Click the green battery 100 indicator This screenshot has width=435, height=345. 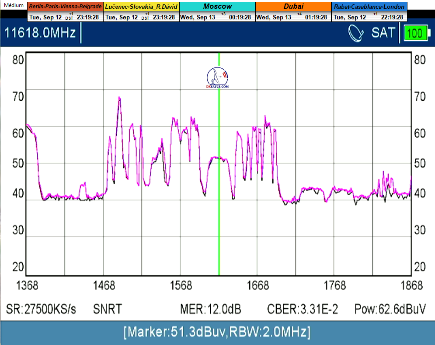[417, 33]
